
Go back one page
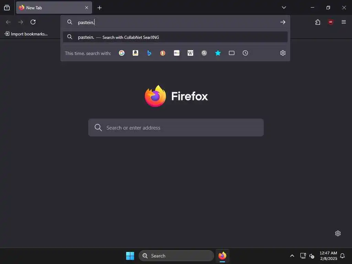click(8, 22)
